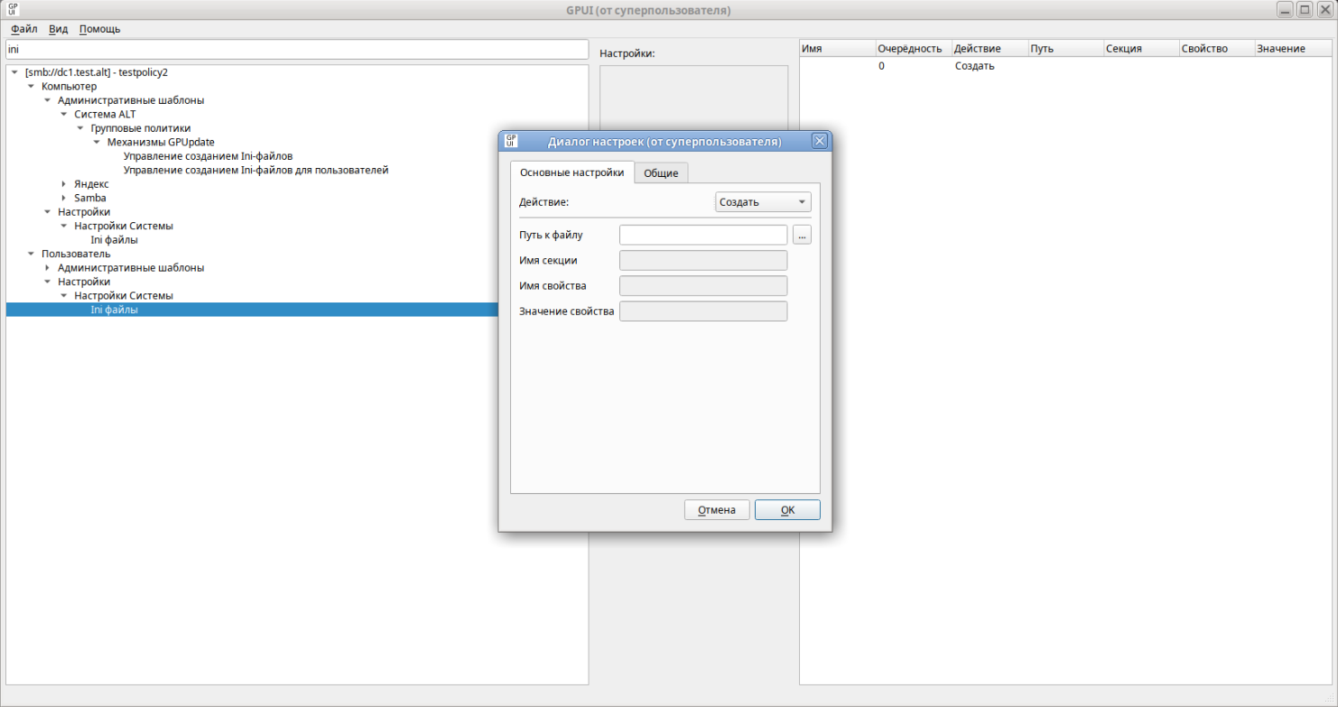Collapse the Пользователь tree node
Screen dimensions: 1338x707
(x=31, y=254)
